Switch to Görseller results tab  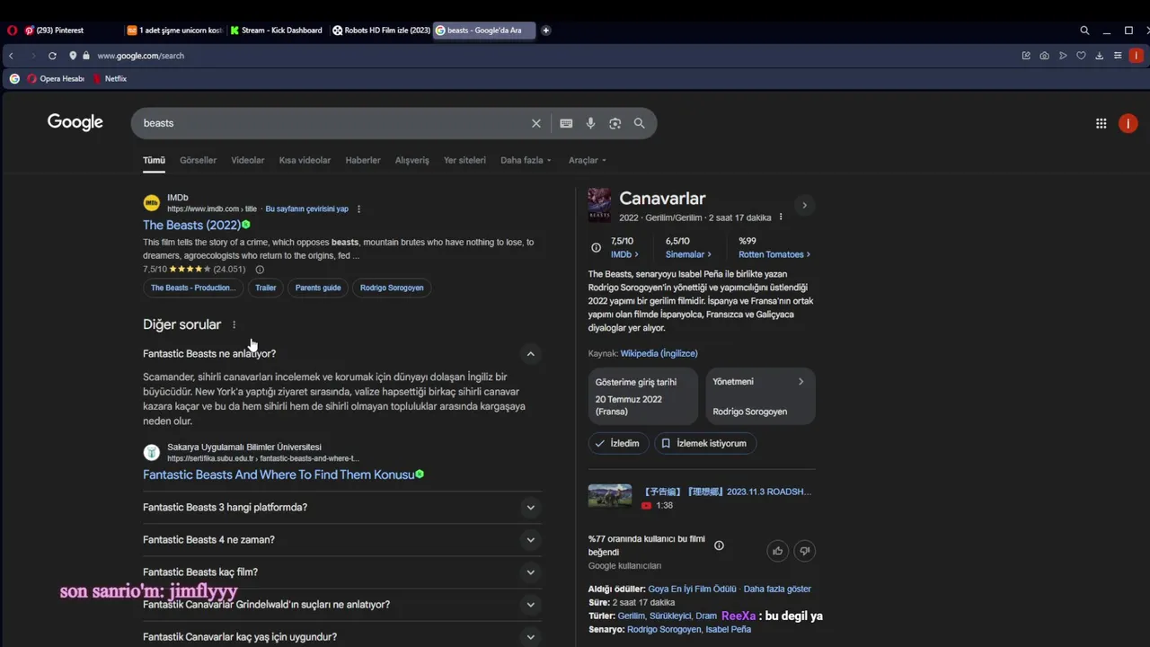point(198,160)
